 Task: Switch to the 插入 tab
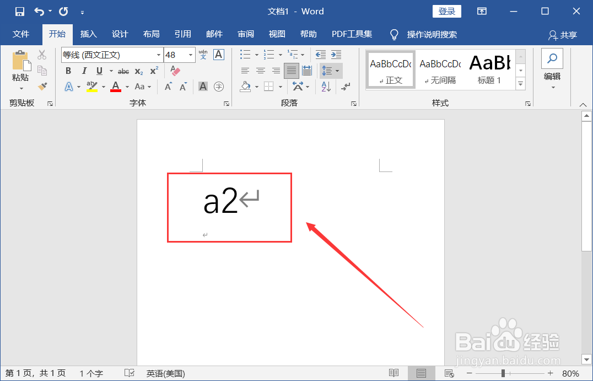click(x=89, y=34)
